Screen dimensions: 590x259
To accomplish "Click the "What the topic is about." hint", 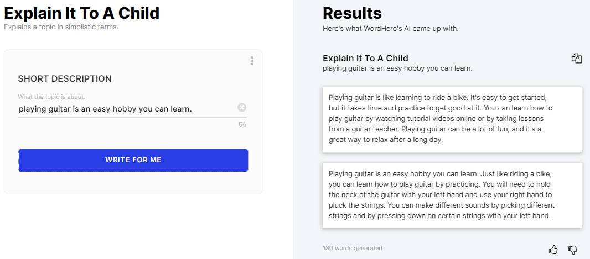I will click(51, 97).
